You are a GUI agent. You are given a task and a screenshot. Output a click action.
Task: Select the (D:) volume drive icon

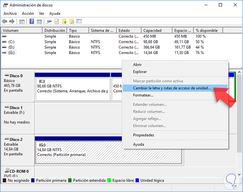point(4,47)
